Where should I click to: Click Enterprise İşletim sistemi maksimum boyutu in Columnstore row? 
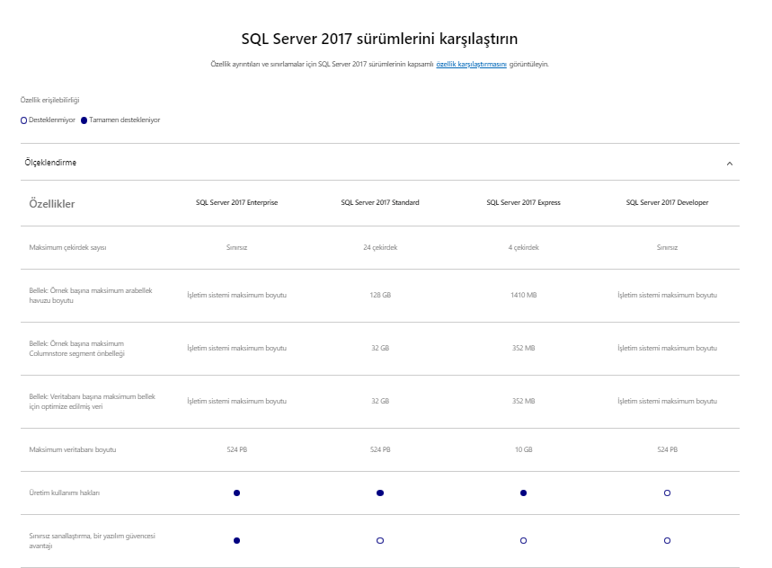point(237,348)
